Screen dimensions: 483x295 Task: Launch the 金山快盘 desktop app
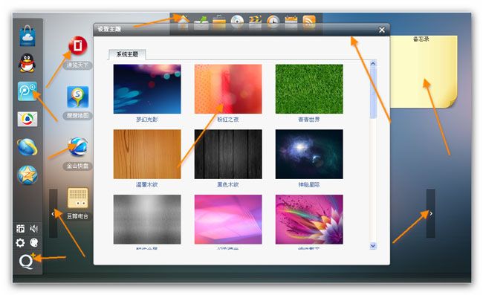pos(77,147)
